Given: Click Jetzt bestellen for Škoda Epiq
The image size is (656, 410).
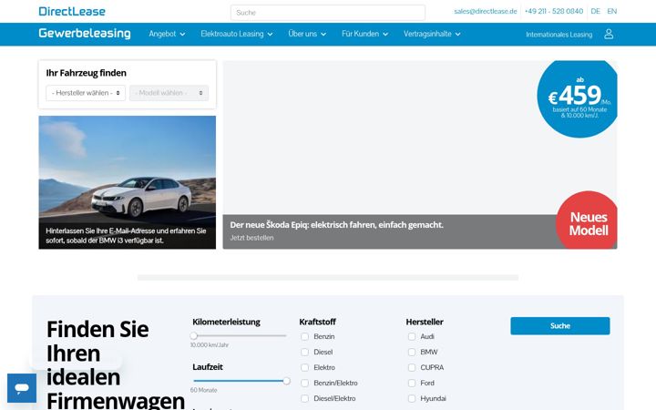Looking at the screenshot, I should tap(251, 238).
